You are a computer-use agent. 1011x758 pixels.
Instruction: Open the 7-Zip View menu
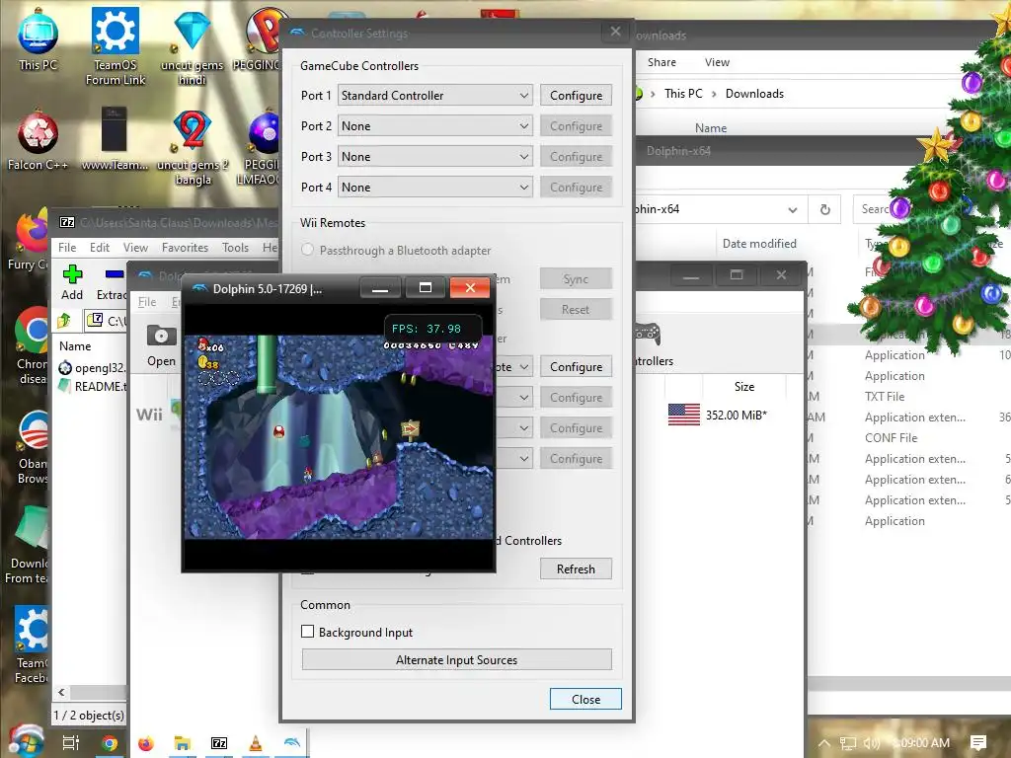135,248
